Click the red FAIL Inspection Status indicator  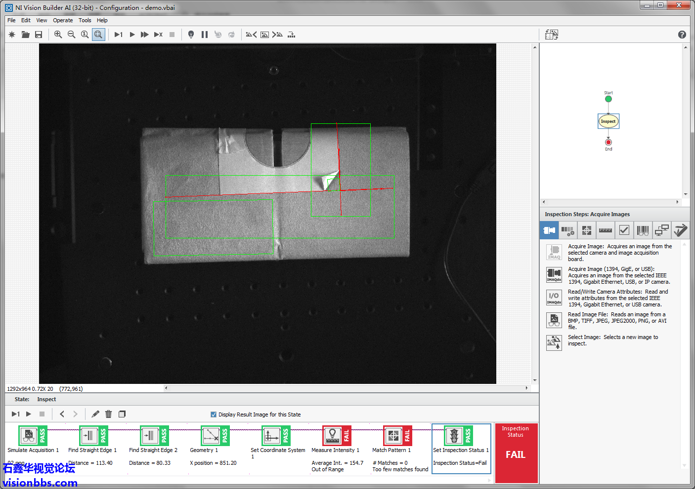[x=516, y=453]
